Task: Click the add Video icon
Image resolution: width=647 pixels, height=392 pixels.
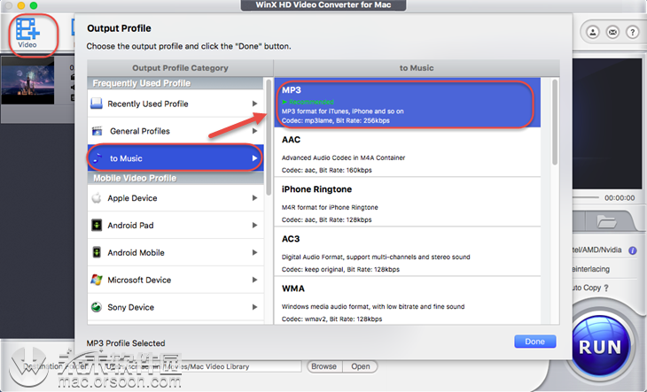Action: (x=27, y=30)
